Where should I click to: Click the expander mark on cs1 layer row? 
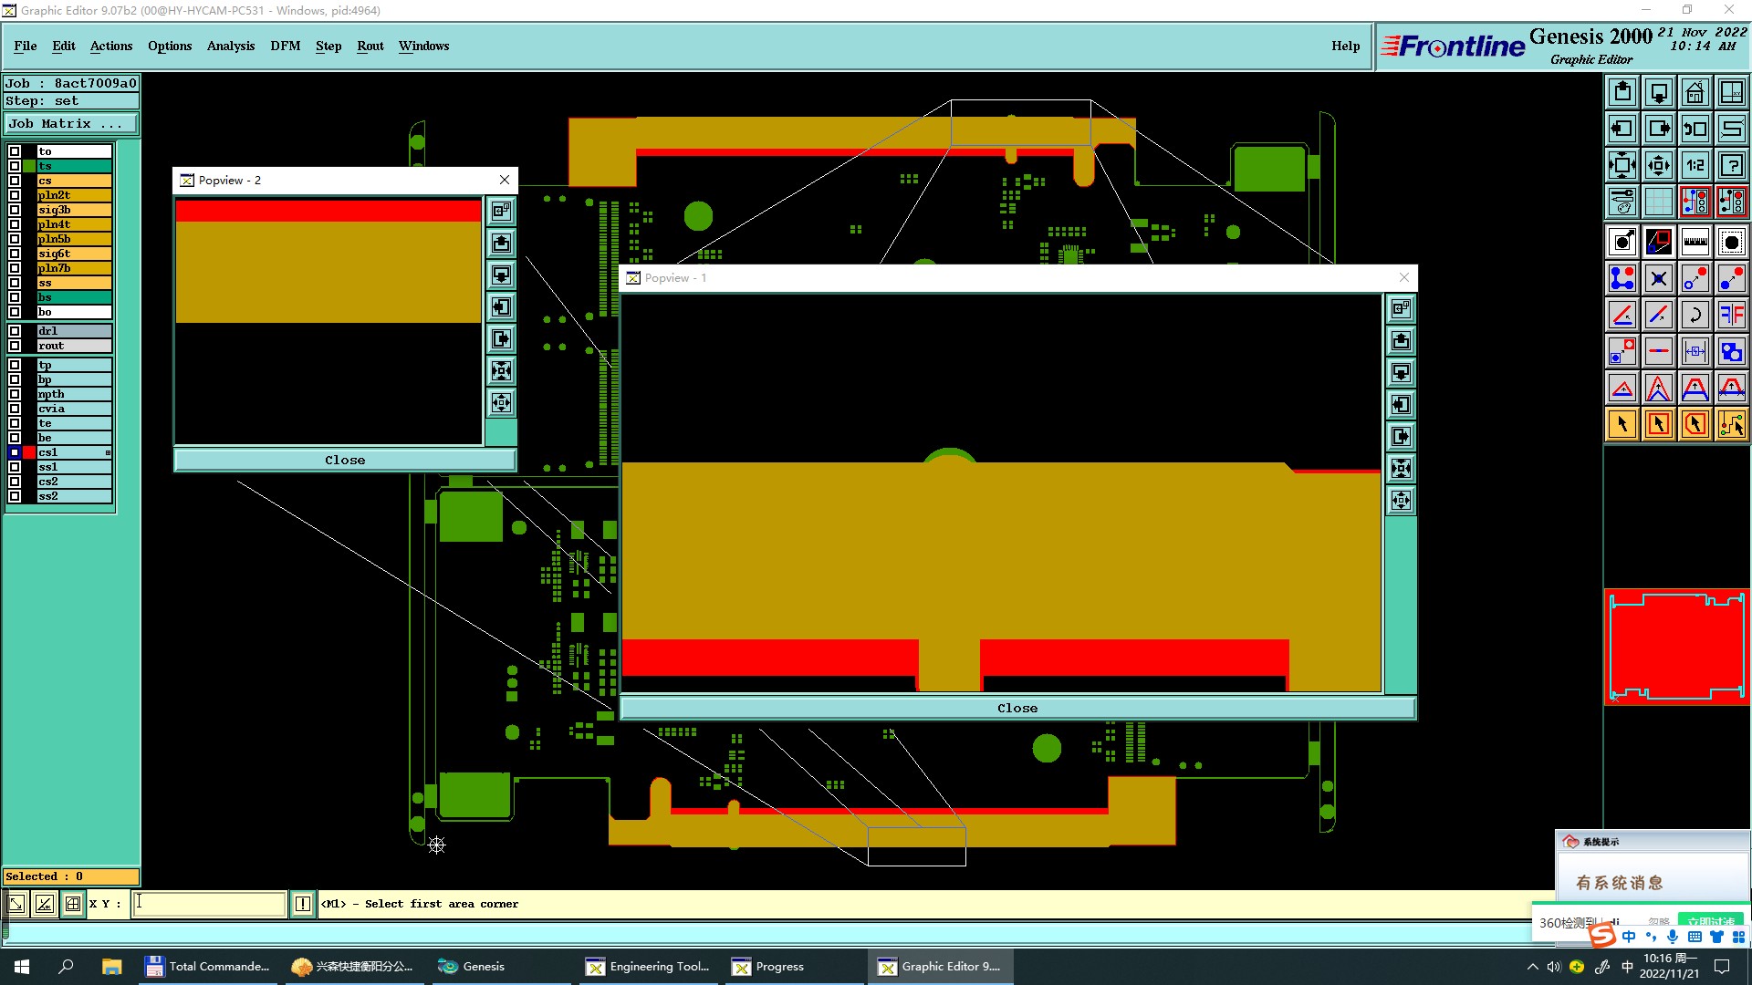pyautogui.click(x=108, y=452)
